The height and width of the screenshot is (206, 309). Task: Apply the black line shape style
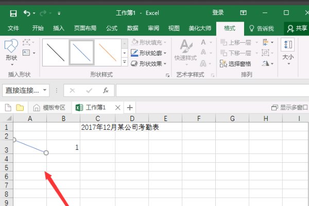pos(56,53)
